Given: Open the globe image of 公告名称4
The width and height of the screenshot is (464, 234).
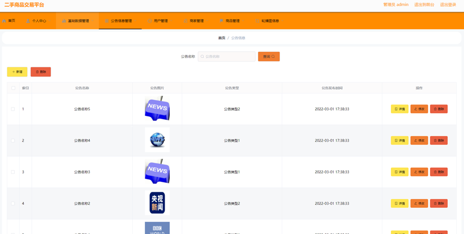Looking at the screenshot, I should pos(157,140).
